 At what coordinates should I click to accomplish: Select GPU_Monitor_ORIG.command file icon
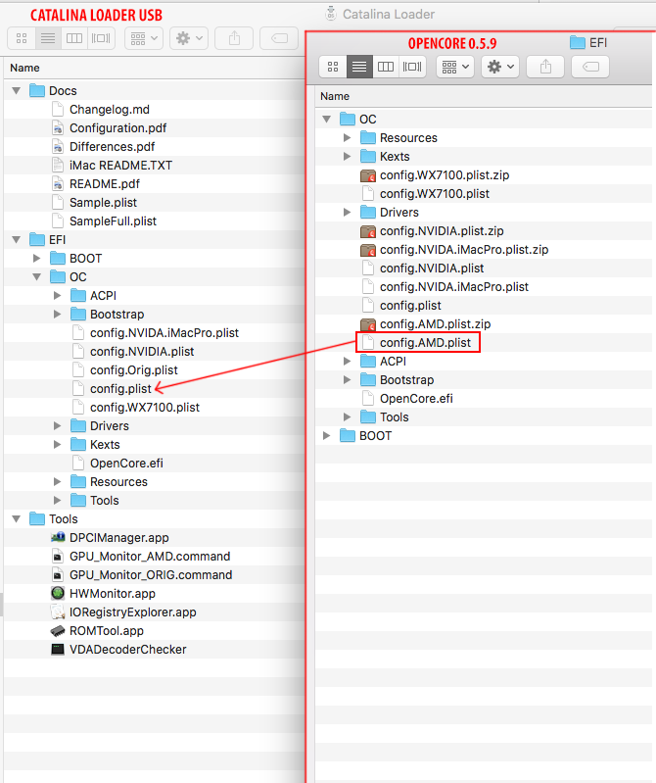tap(58, 575)
